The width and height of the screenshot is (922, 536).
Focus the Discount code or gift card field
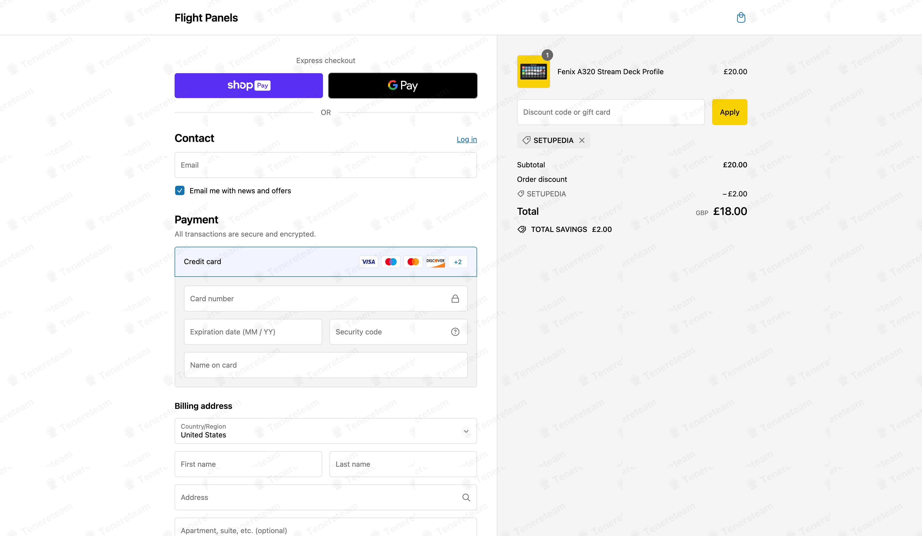[x=610, y=112]
